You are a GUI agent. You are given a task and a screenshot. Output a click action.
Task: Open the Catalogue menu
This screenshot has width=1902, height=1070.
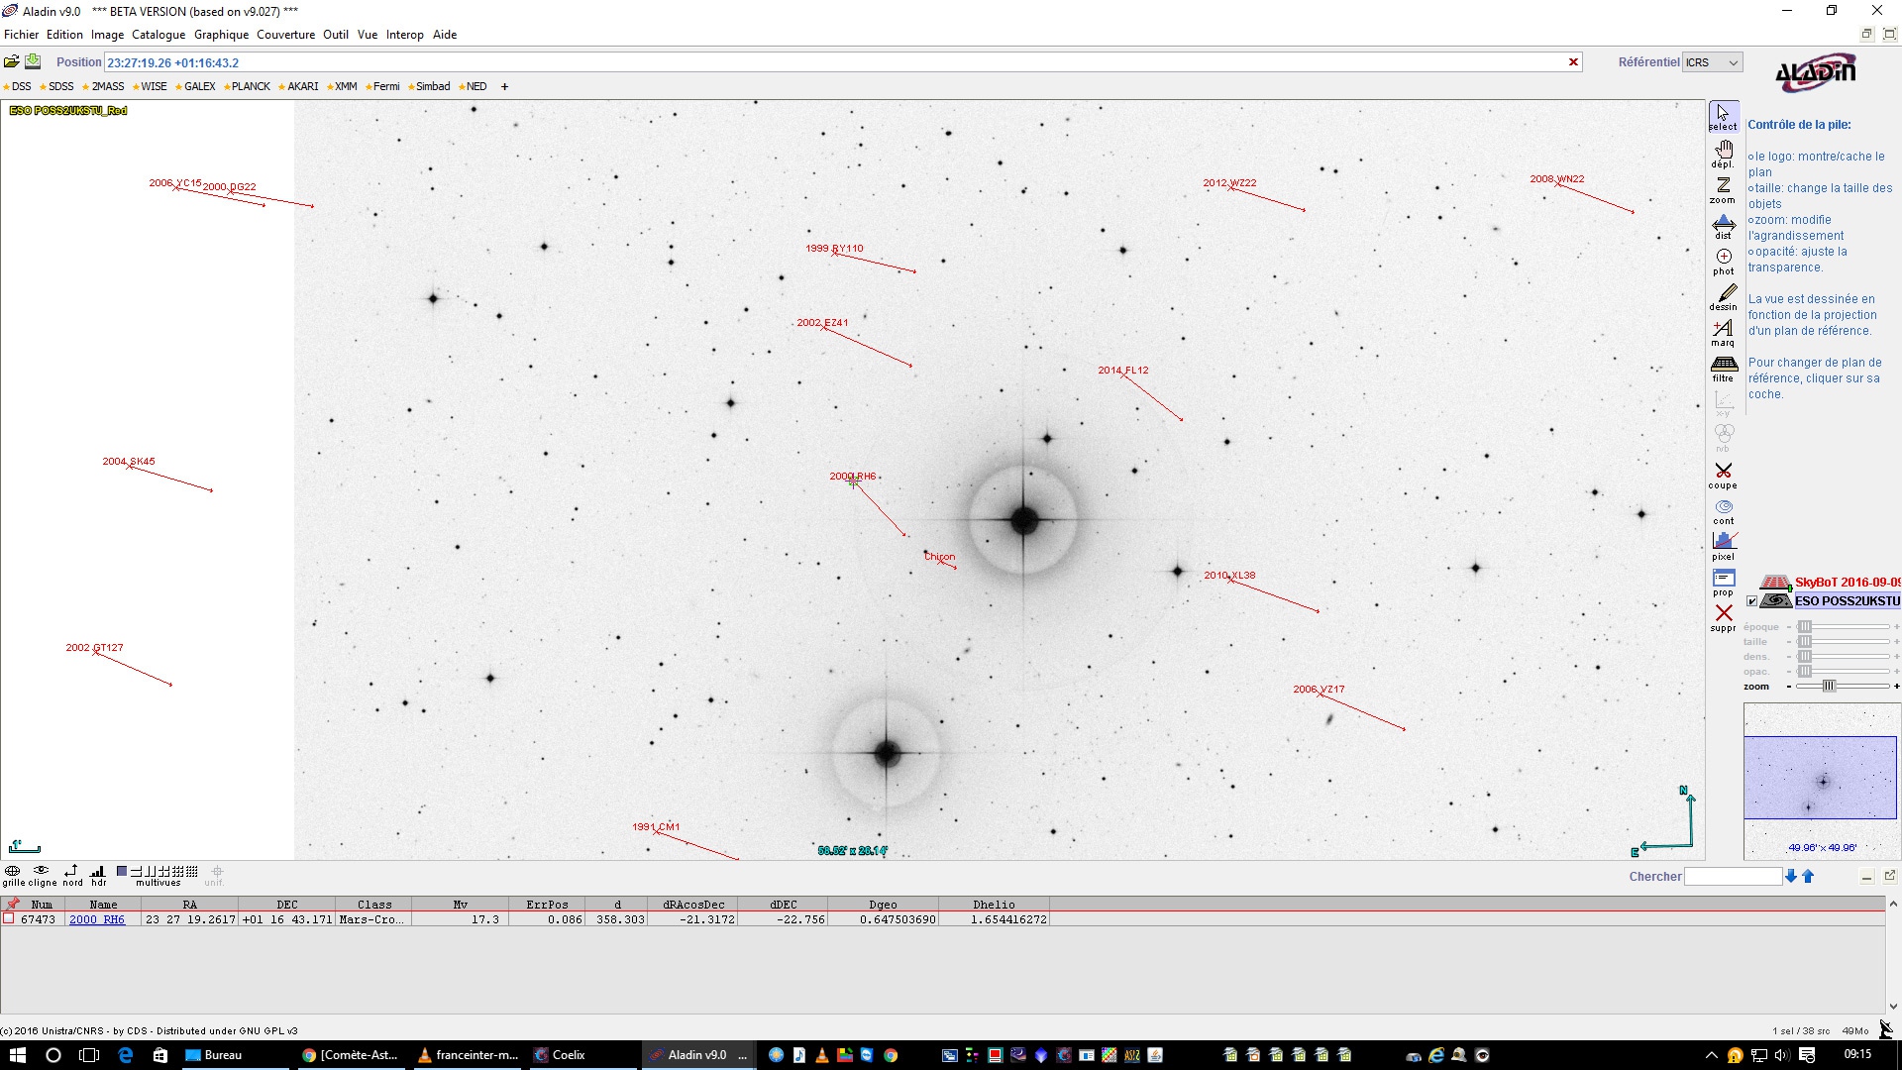158,35
